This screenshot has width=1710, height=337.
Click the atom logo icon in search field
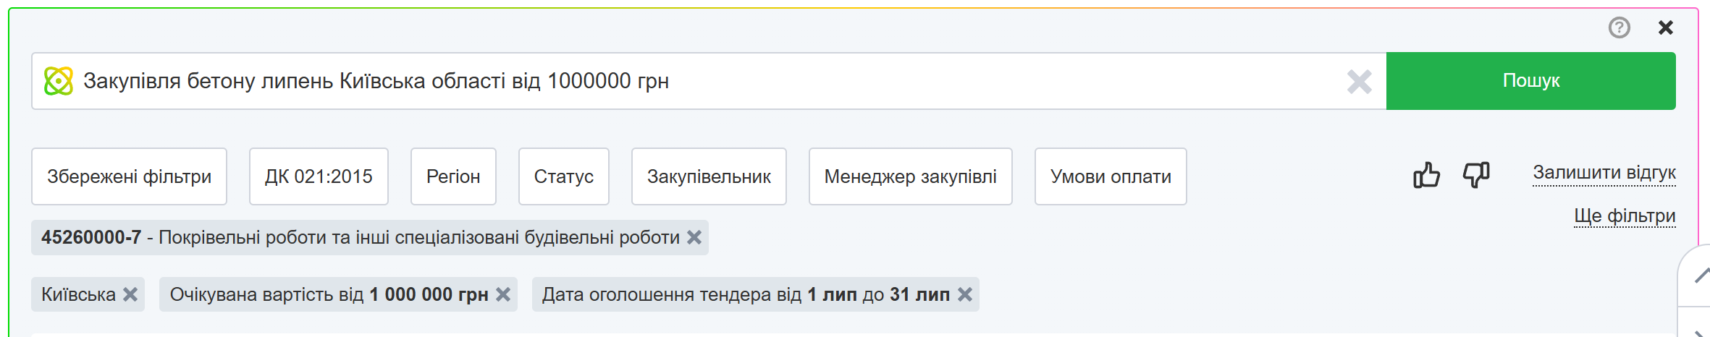pyautogui.click(x=58, y=81)
